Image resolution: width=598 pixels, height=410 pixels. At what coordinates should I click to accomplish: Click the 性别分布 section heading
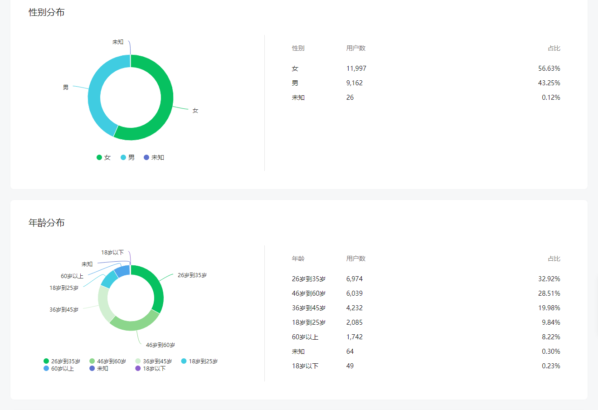[x=47, y=12]
